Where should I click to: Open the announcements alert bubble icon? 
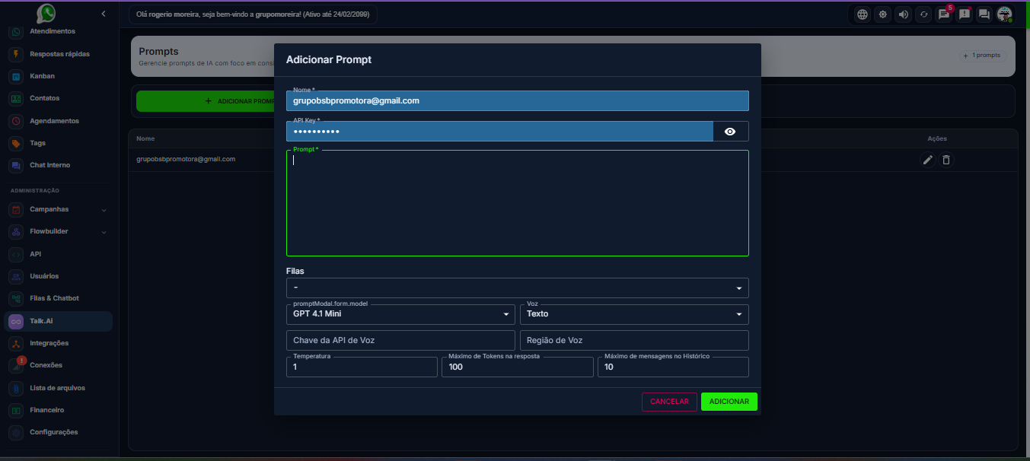click(965, 14)
